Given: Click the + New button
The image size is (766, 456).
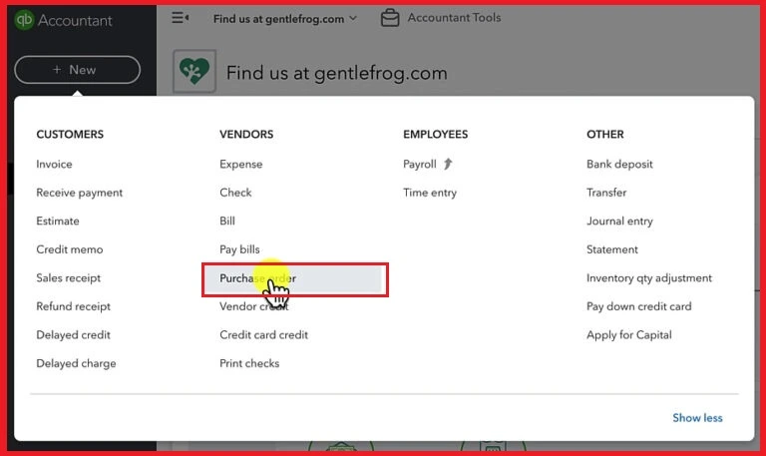Looking at the screenshot, I should pyautogui.click(x=77, y=70).
